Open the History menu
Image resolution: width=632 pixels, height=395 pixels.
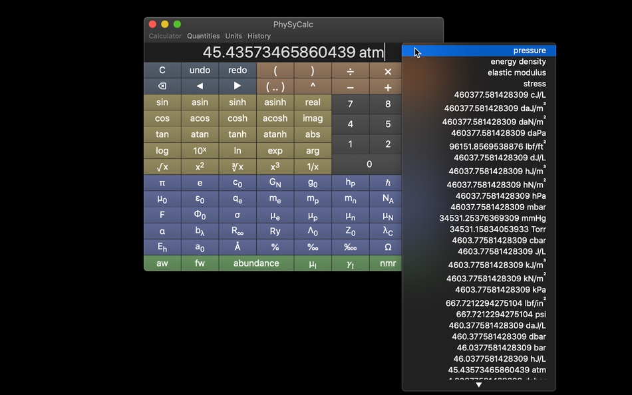[x=259, y=36]
